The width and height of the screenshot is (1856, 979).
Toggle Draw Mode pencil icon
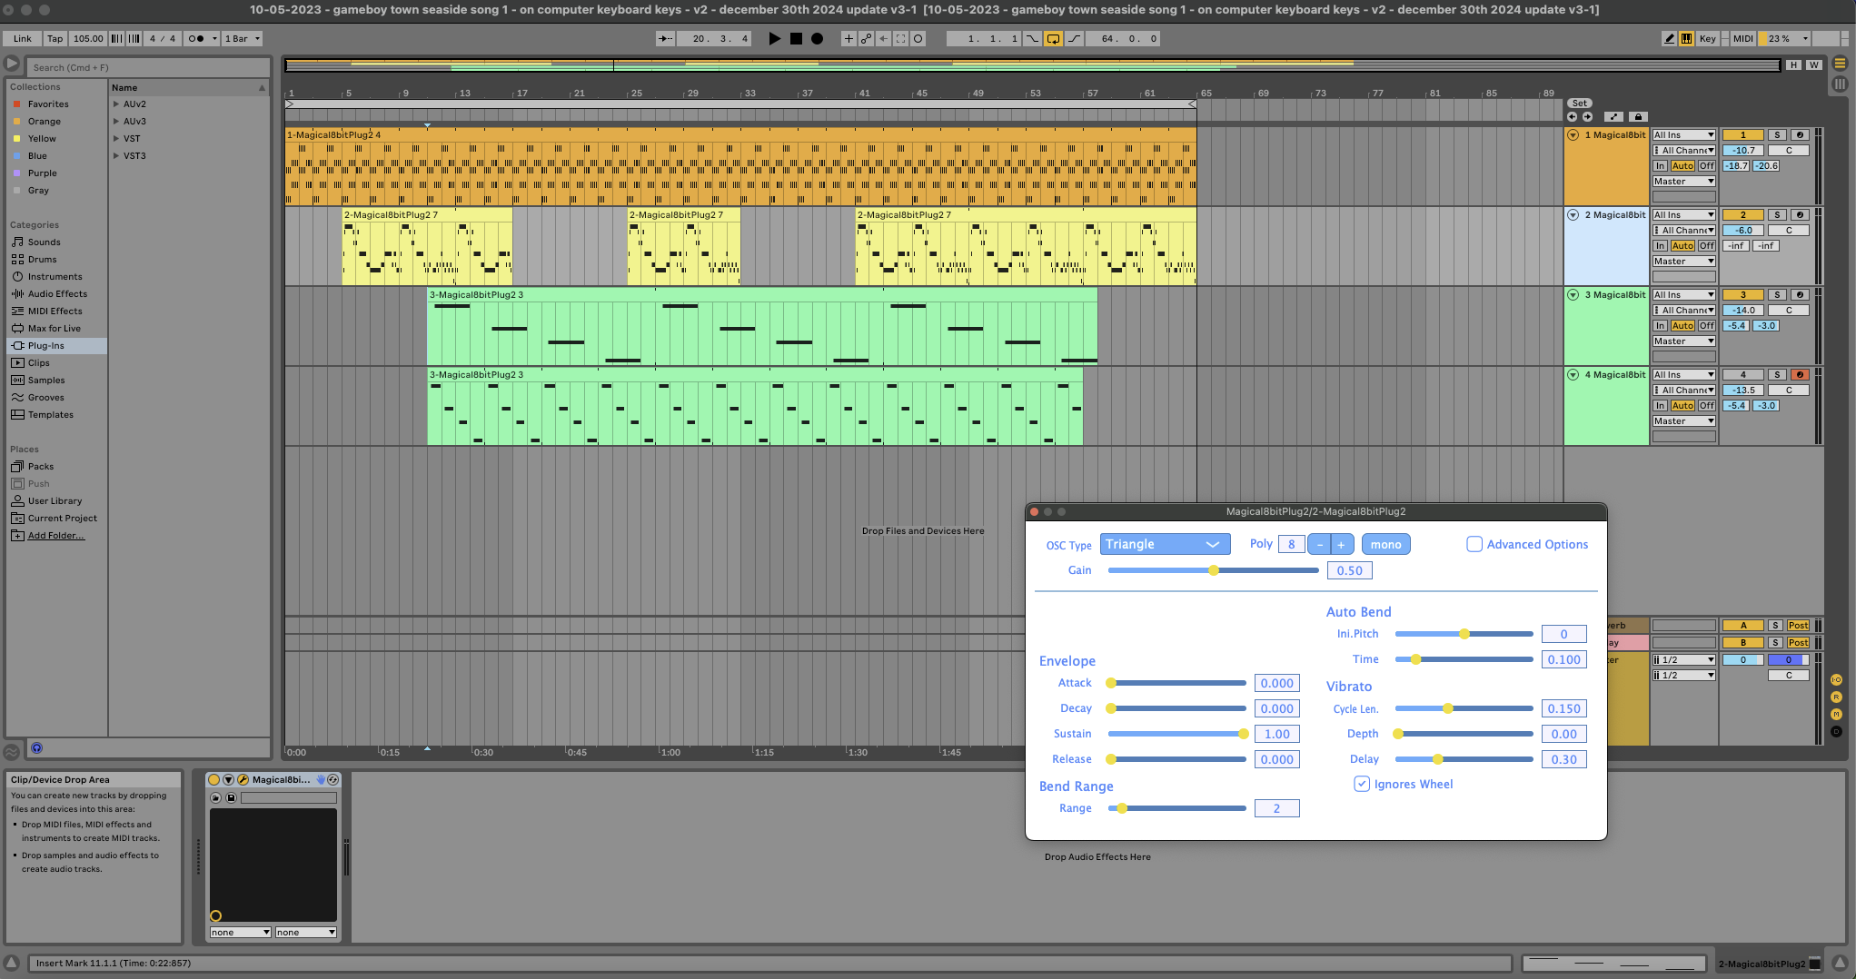[1669, 38]
